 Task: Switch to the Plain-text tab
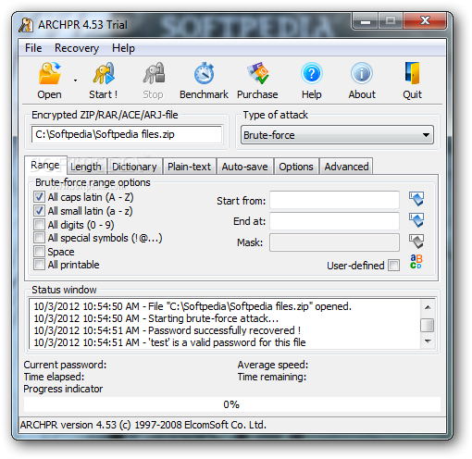pos(189,167)
